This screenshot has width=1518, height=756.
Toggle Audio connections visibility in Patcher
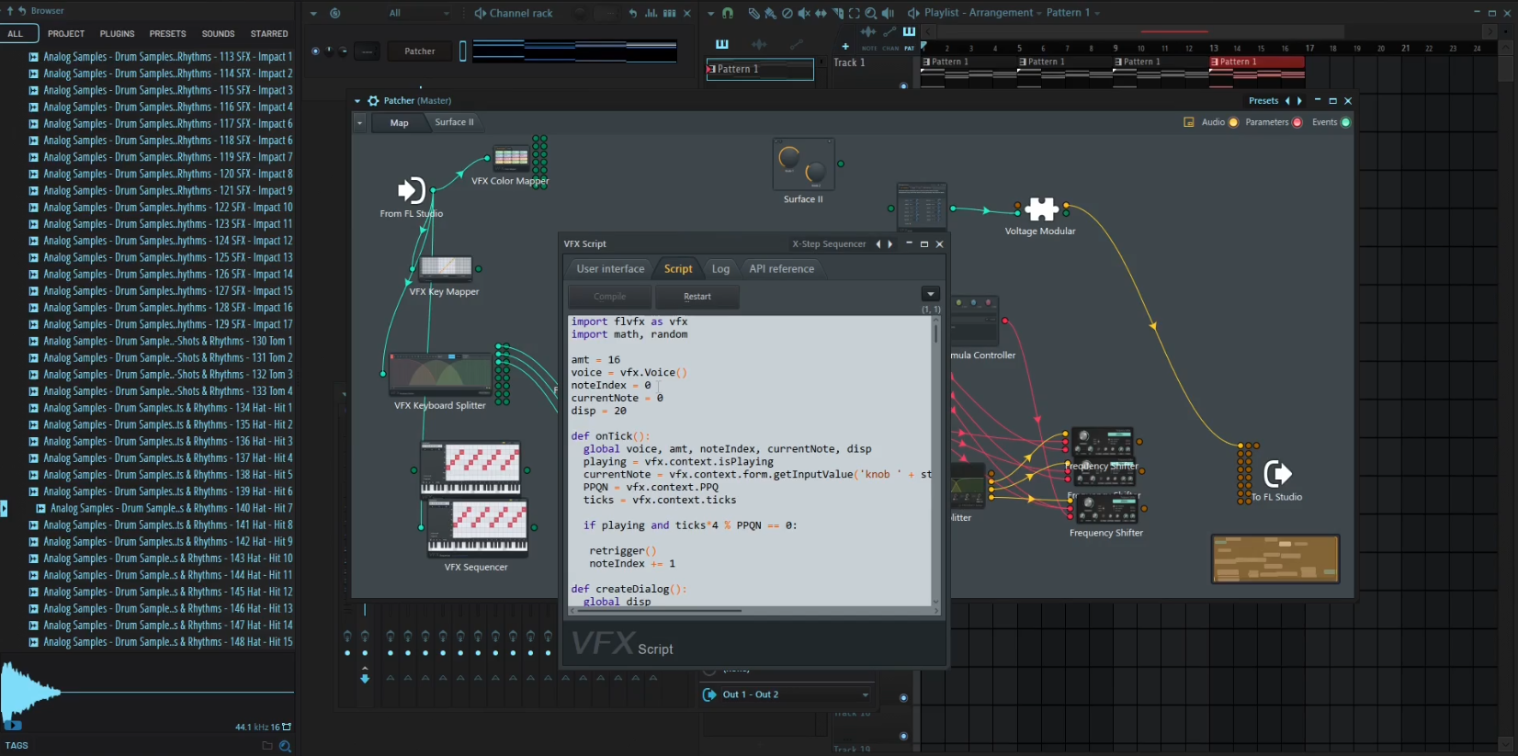coord(1233,122)
